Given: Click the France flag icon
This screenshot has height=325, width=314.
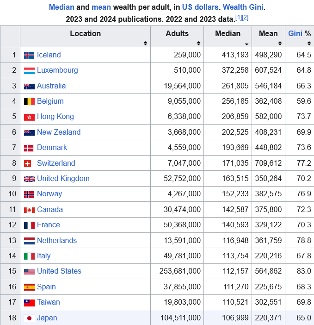Looking at the screenshot, I should point(29,225).
